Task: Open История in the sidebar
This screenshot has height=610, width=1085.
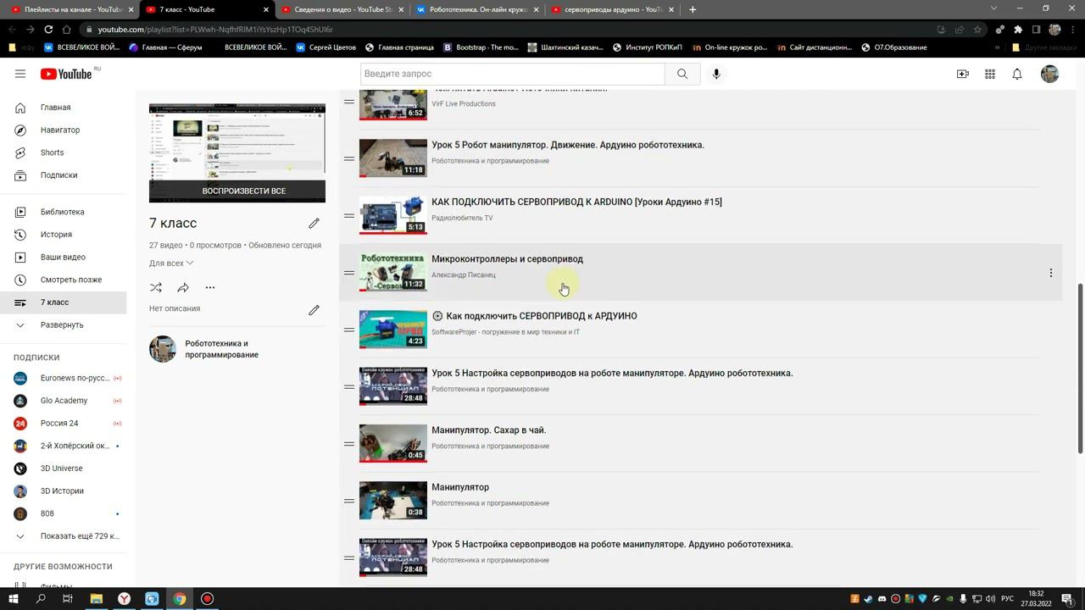Action: pyautogui.click(x=63, y=235)
